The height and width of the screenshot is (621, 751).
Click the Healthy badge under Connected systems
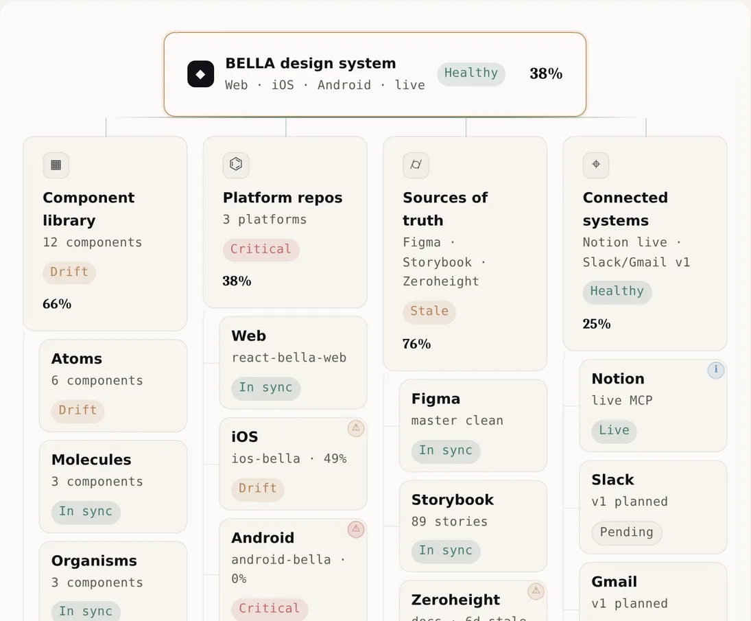(x=617, y=292)
